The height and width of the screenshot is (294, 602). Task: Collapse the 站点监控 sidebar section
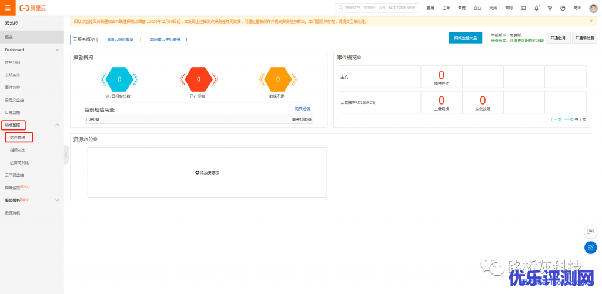(x=57, y=125)
